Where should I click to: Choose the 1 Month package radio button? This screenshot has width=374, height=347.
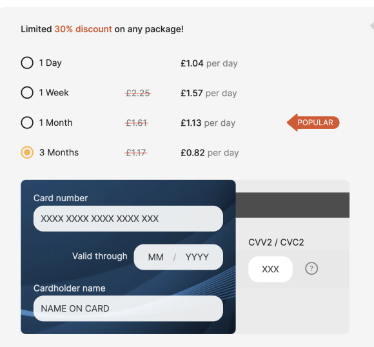point(27,123)
